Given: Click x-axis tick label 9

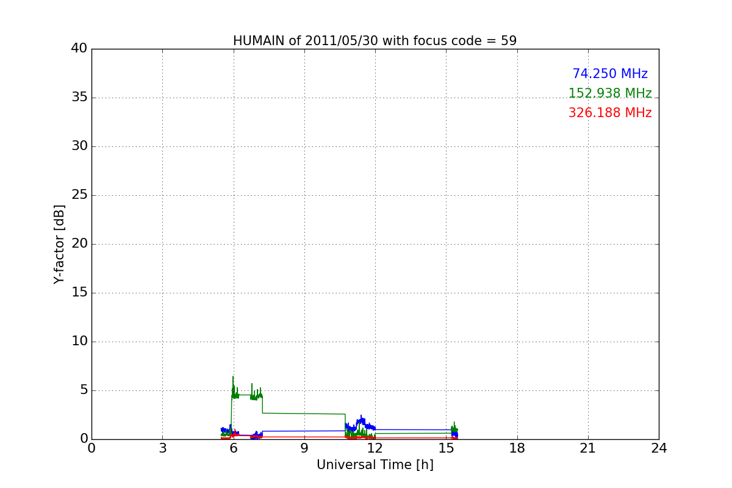Looking at the screenshot, I should coord(304,448).
